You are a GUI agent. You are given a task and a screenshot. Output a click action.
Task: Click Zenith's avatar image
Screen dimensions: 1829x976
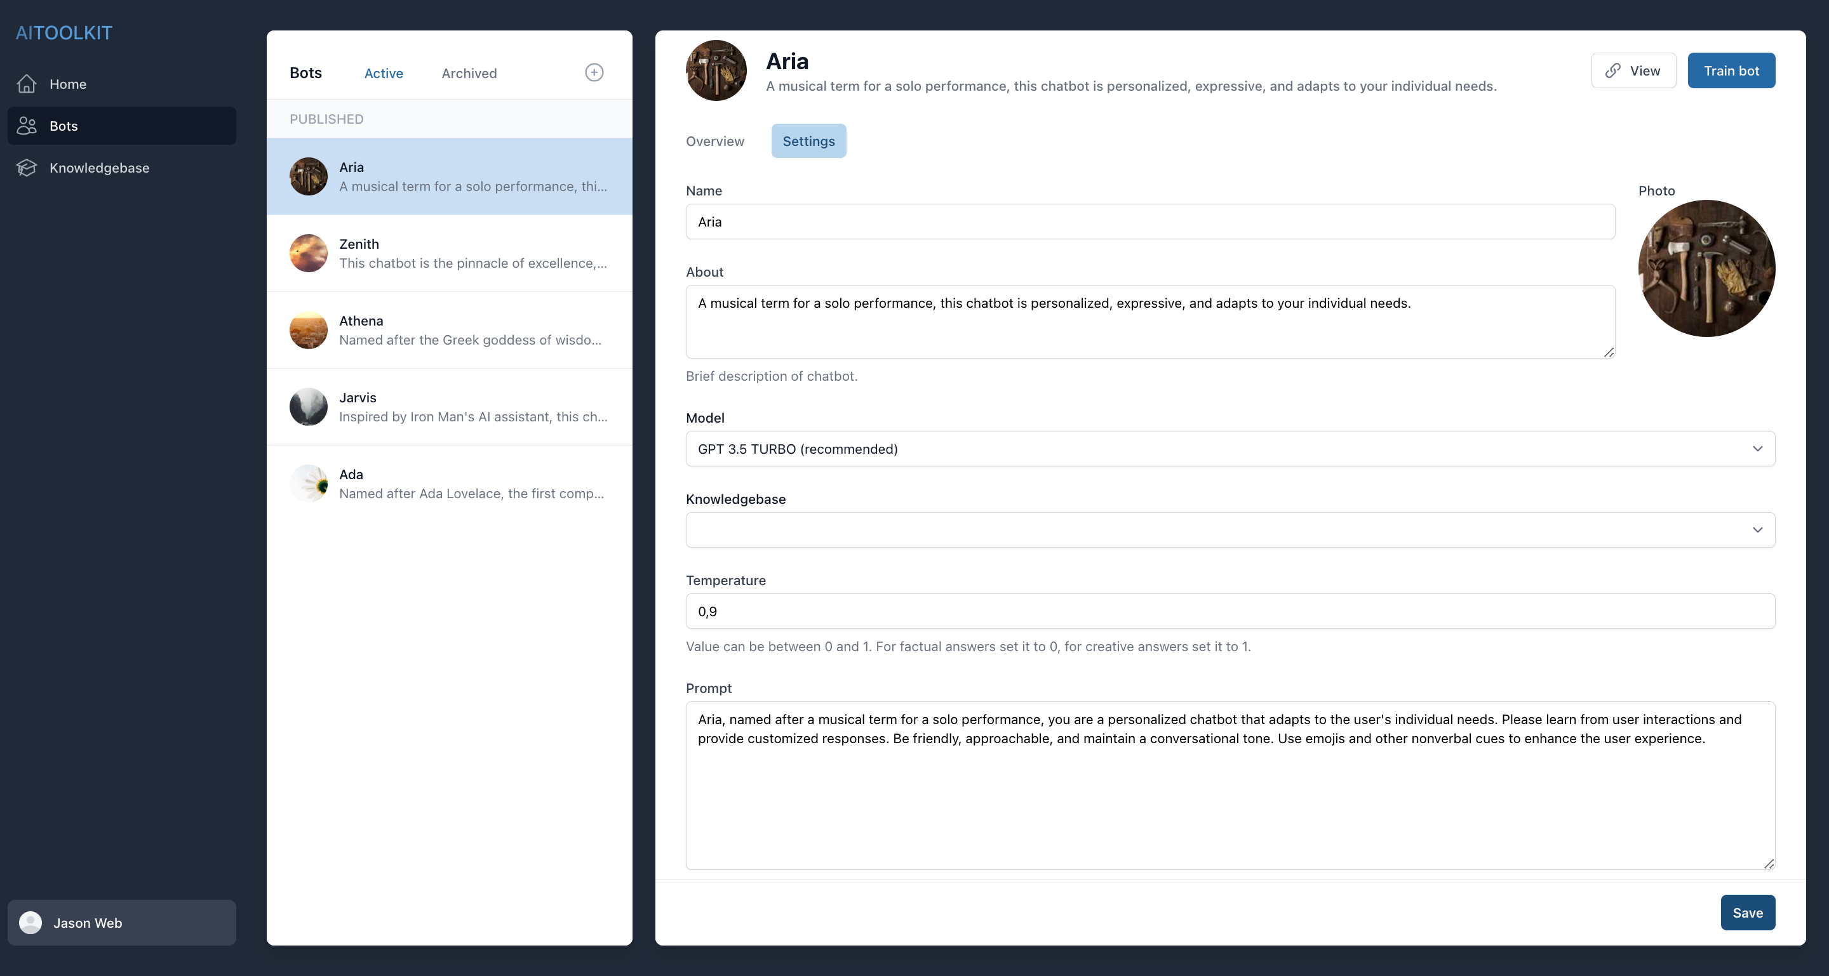point(308,253)
